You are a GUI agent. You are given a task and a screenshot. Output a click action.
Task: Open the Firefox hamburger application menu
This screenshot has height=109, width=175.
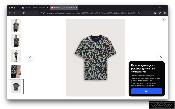tap(165, 13)
